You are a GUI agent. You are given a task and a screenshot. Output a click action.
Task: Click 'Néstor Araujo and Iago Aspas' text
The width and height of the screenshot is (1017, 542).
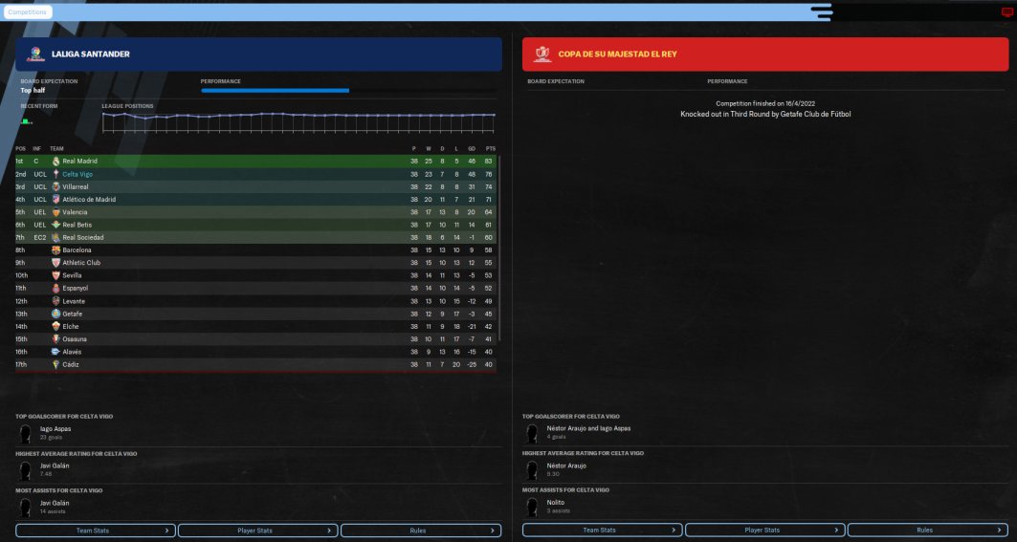point(588,428)
